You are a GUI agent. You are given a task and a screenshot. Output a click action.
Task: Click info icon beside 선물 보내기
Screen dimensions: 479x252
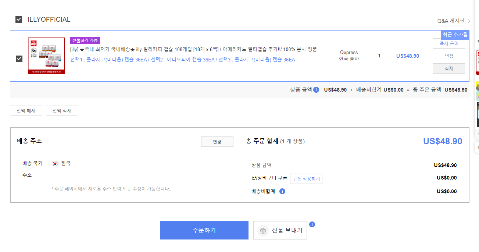(x=312, y=224)
